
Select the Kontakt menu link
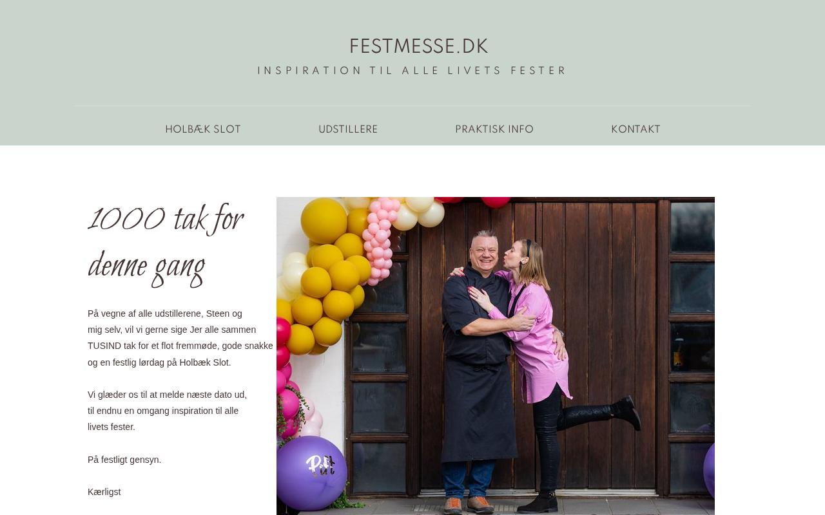[636, 129]
